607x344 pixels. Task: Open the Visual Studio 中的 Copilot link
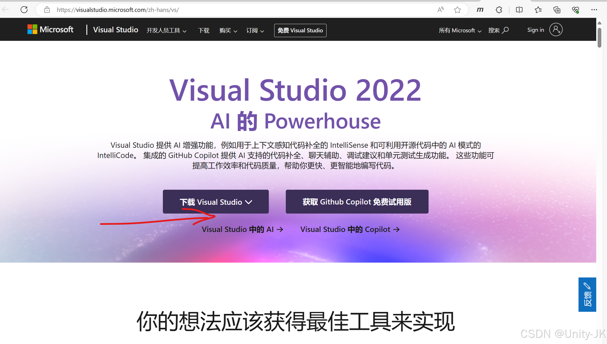coord(350,229)
